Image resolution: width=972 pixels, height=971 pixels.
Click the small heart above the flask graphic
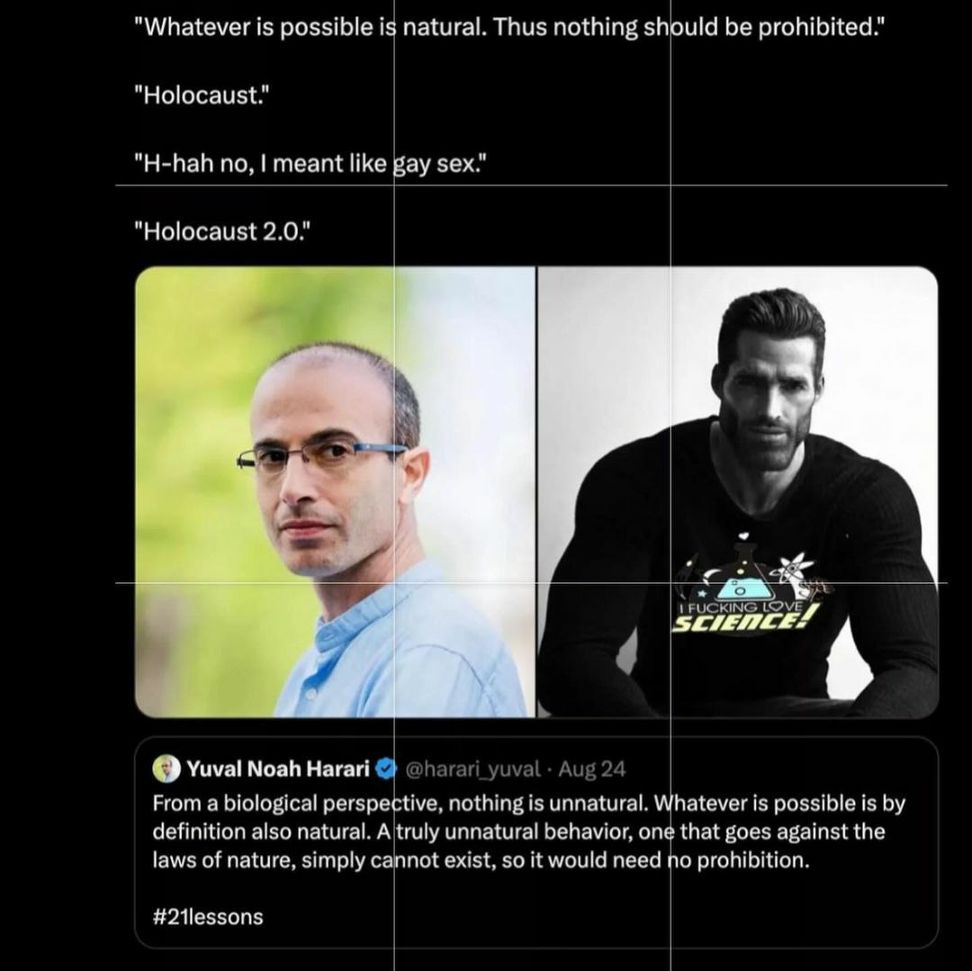744,535
